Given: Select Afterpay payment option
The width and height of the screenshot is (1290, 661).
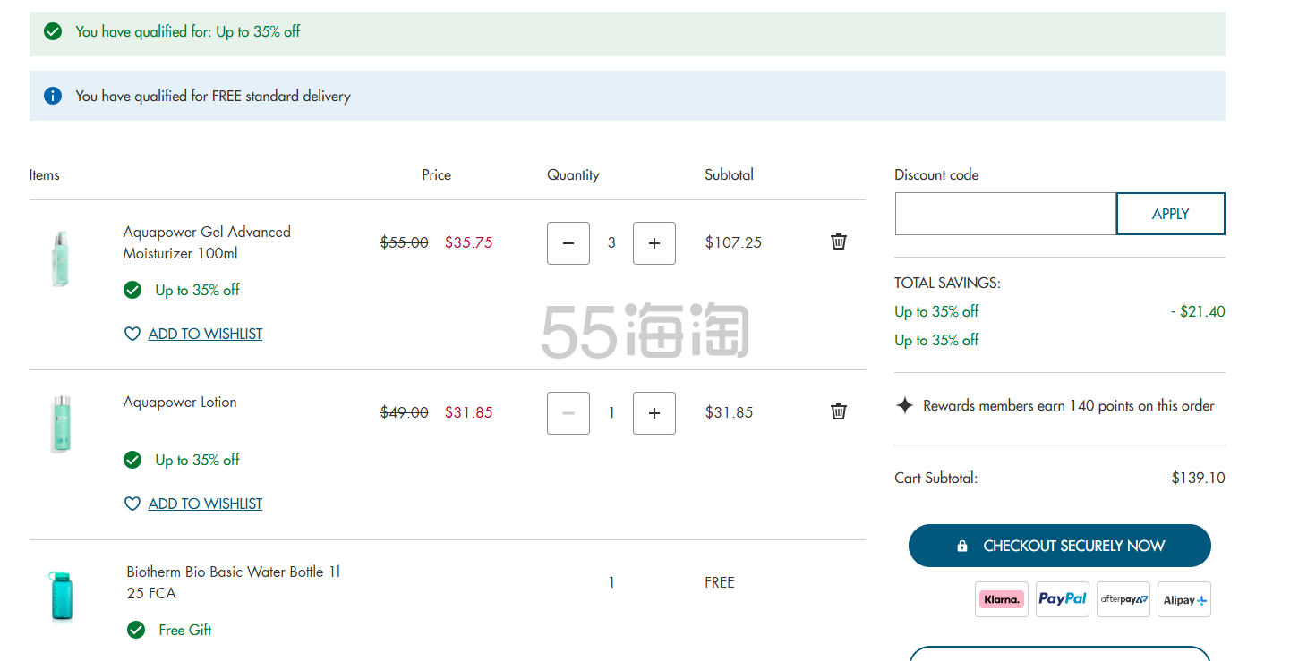Looking at the screenshot, I should point(1123,599).
